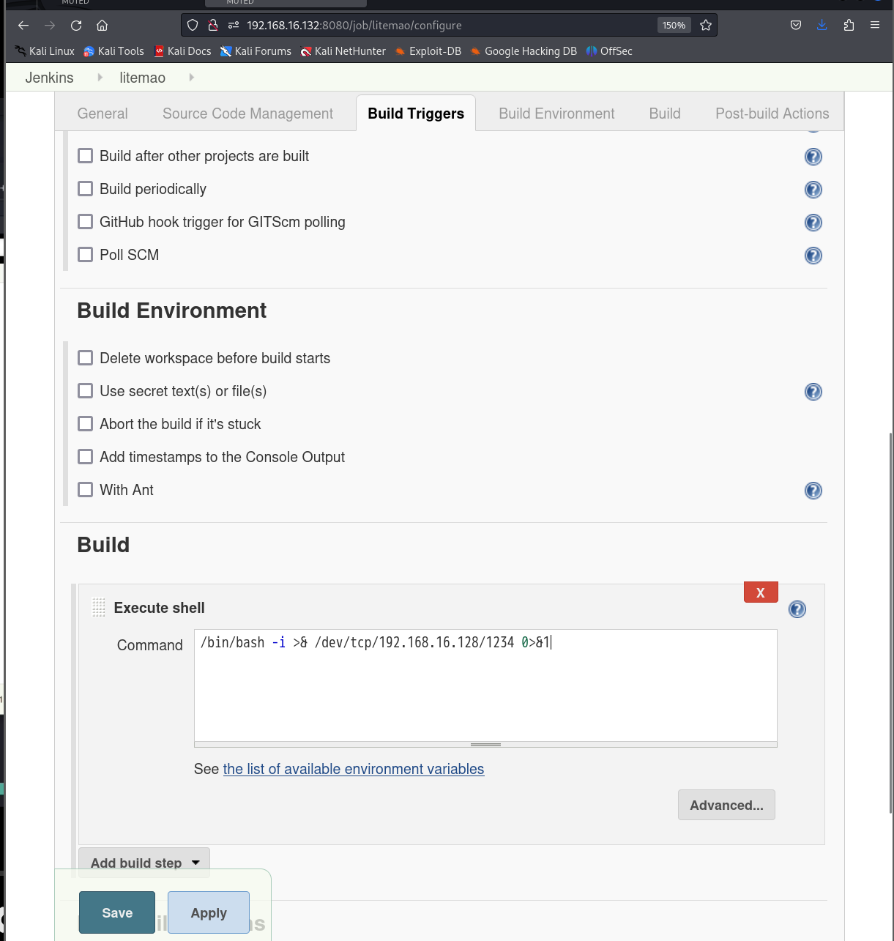Open Add build step dropdown

(x=144, y=863)
